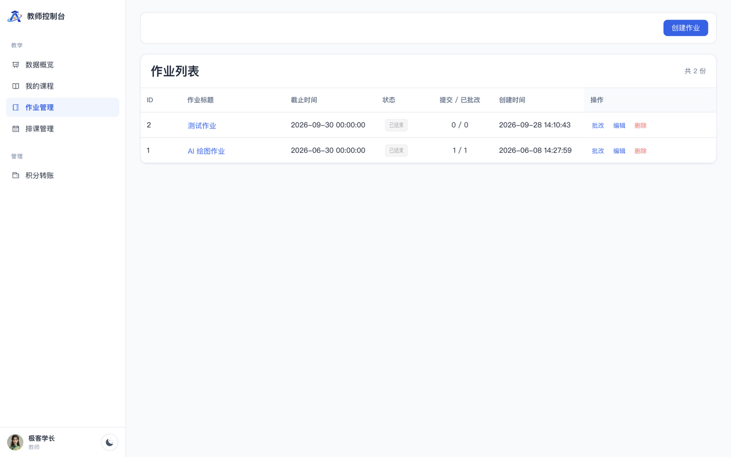The width and height of the screenshot is (731, 457).
Task: Click 编辑 for 测试作业
Action: [619, 125]
